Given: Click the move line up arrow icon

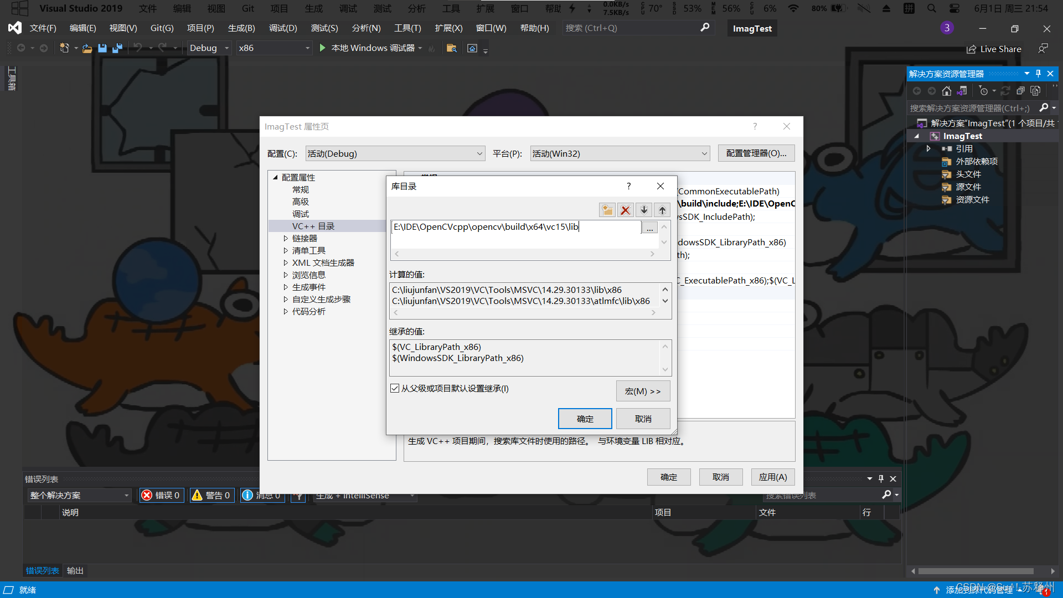Looking at the screenshot, I should coord(662,210).
